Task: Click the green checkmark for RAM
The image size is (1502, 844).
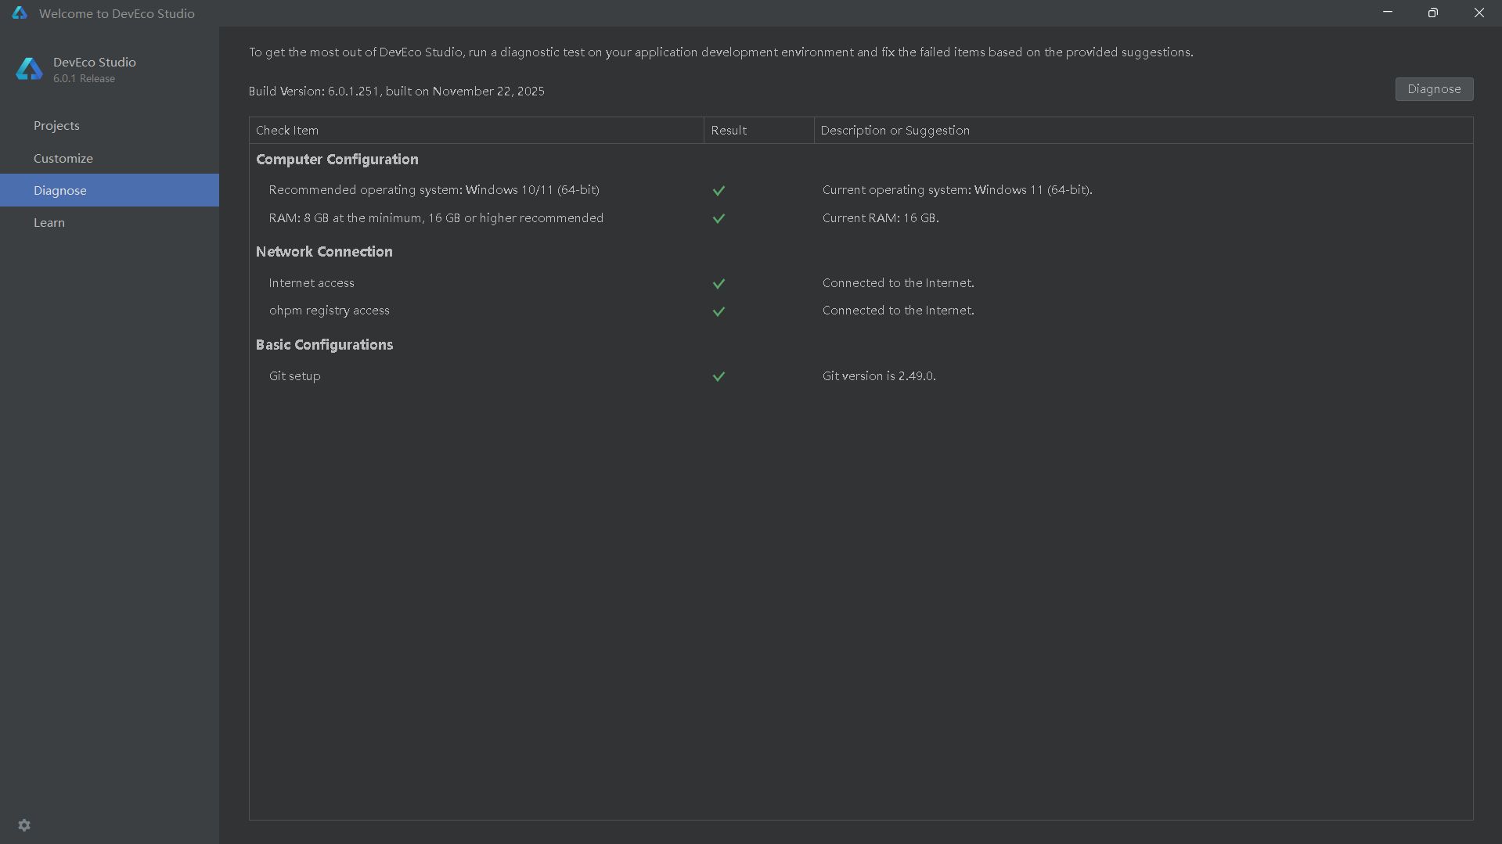Action: 719,218
